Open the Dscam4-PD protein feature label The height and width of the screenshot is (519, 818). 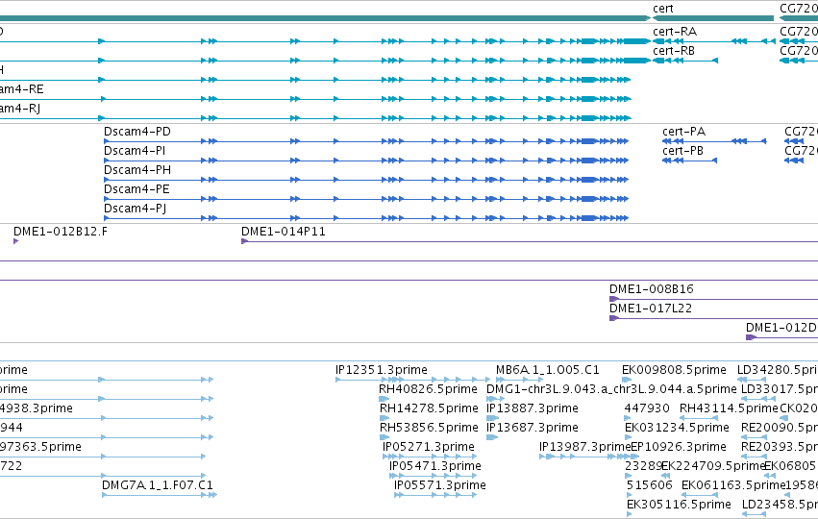click(137, 132)
